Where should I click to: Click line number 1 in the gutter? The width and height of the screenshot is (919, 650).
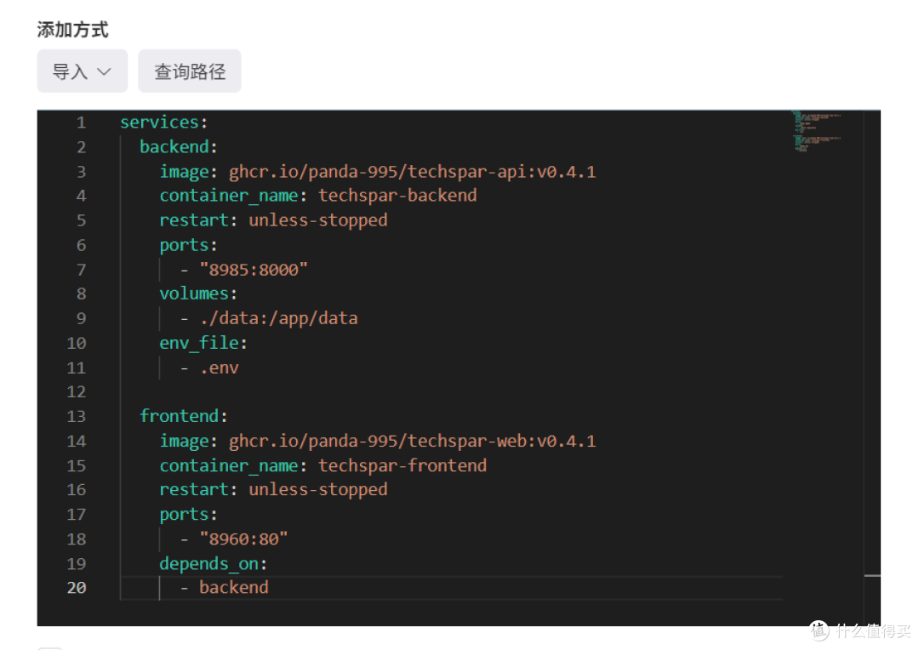(81, 123)
